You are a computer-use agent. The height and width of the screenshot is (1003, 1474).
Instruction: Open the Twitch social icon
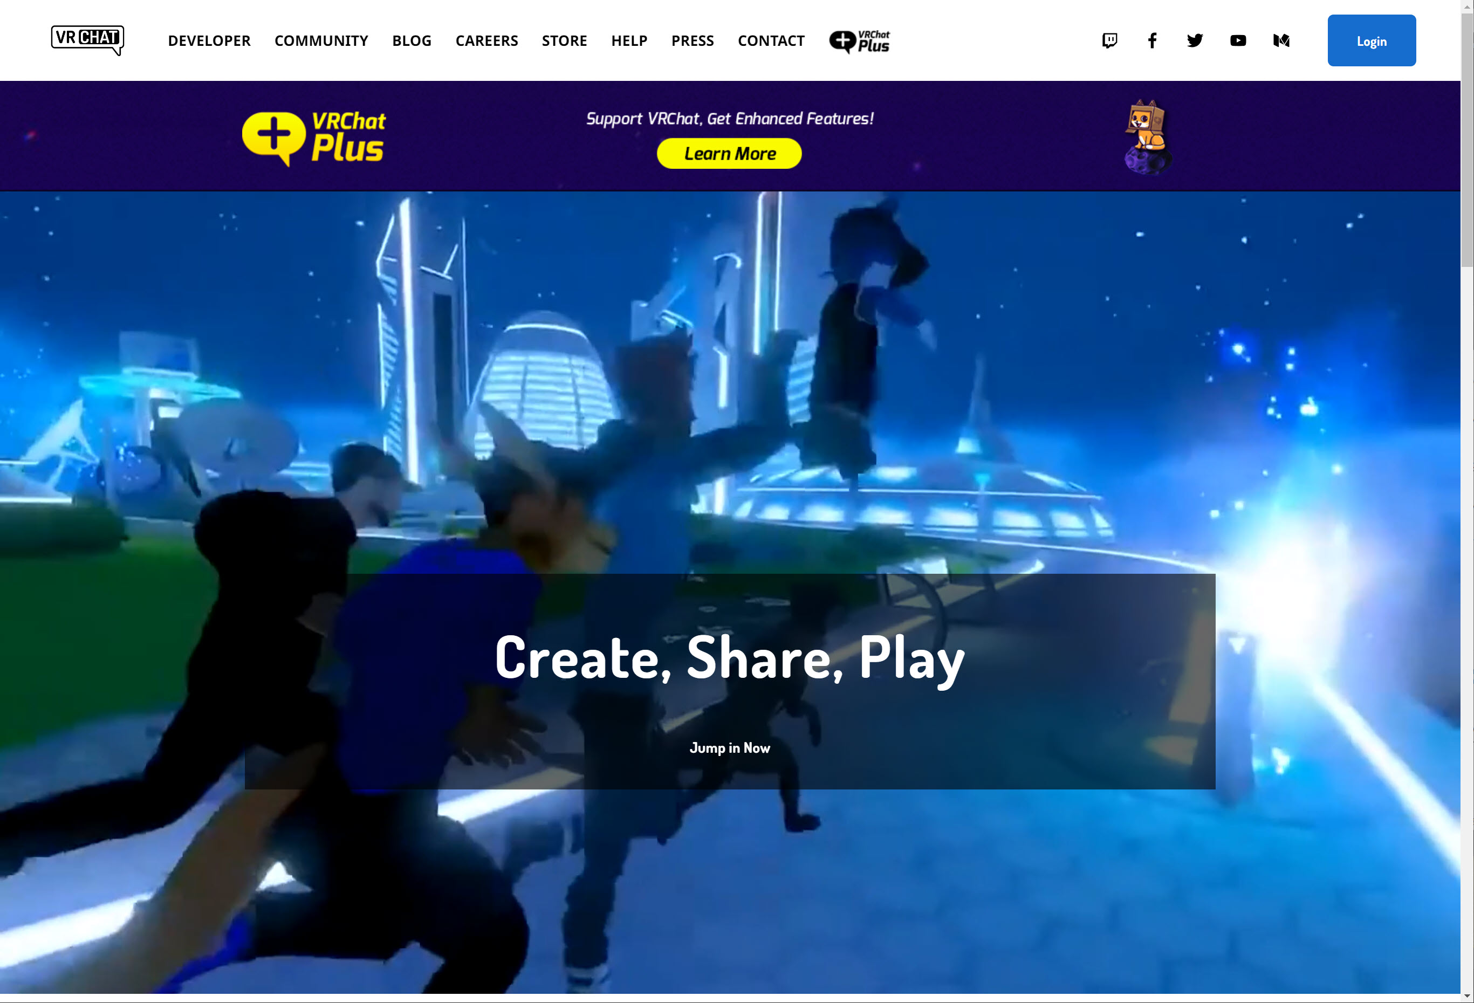pyautogui.click(x=1109, y=40)
